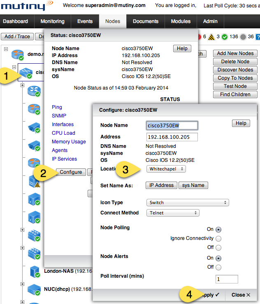The width and height of the screenshot is (260, 304).
Task: Switch to the Monitoring tab
Action: tap(52, 21)
